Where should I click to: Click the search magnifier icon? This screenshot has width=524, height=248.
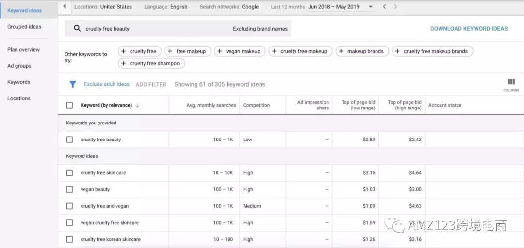tap(77, 29)
